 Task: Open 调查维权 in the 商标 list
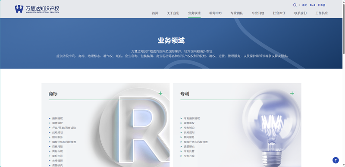point(57,123)
